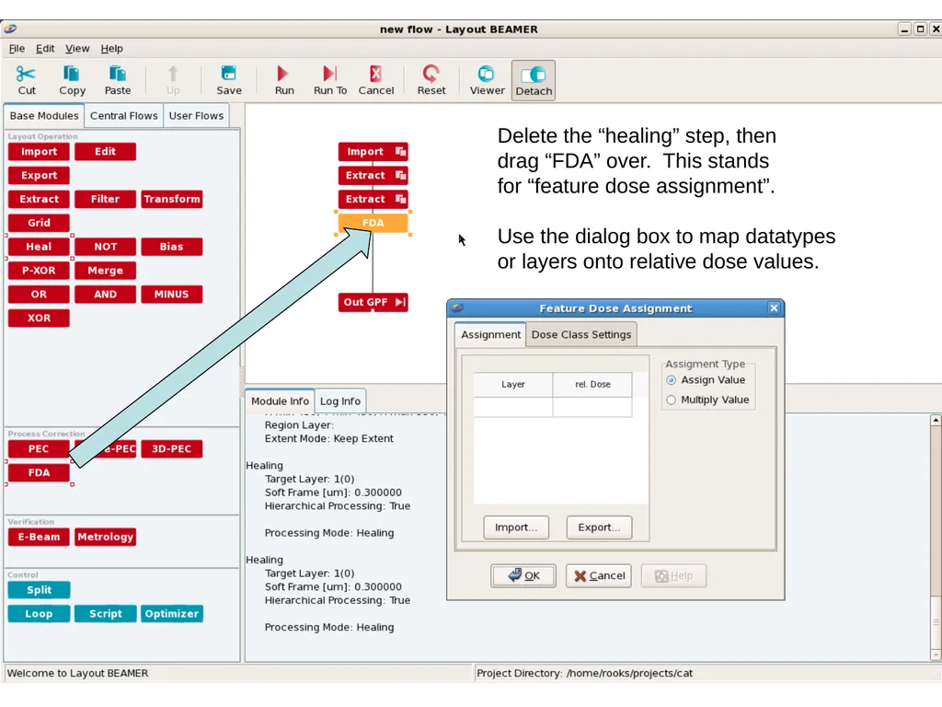The width and height of the screenshot is (942, 707).
Task: Choose the Heal module
Action: pos(39,247)
